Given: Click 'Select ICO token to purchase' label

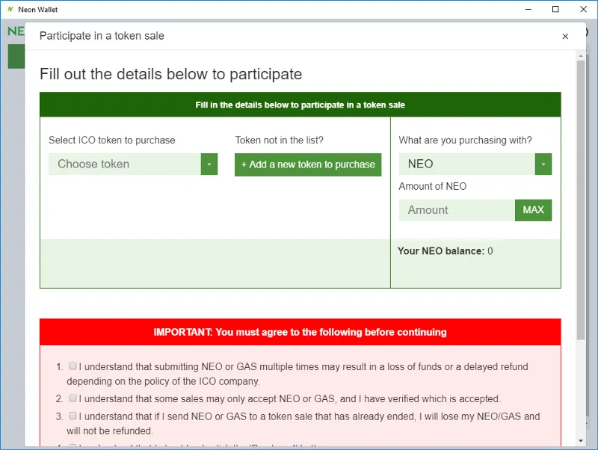Looking at the screenshot, I should point(111,140).
